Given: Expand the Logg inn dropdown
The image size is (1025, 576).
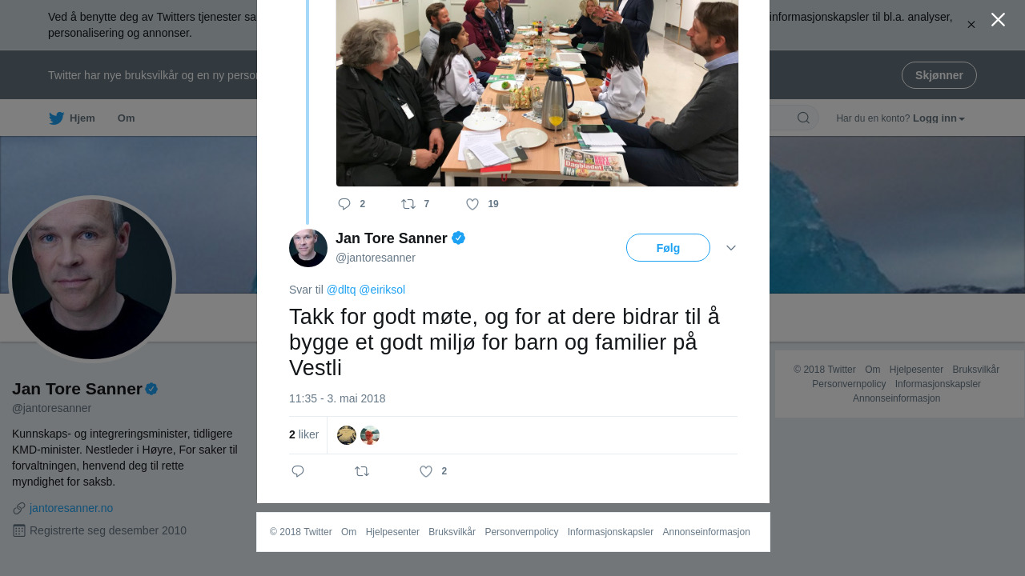Looking at the screenshot, I should 939,118.
